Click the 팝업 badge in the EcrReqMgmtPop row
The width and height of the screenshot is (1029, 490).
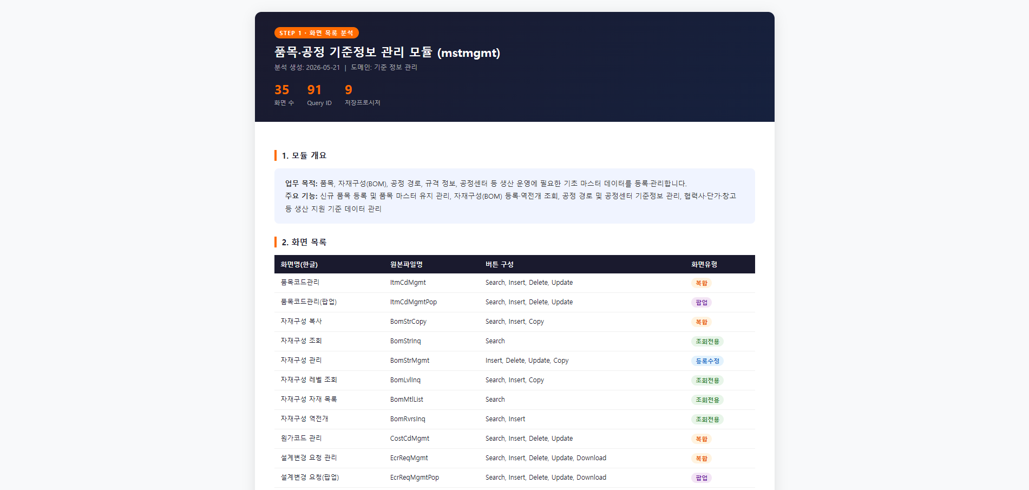(x=701, y=478)
